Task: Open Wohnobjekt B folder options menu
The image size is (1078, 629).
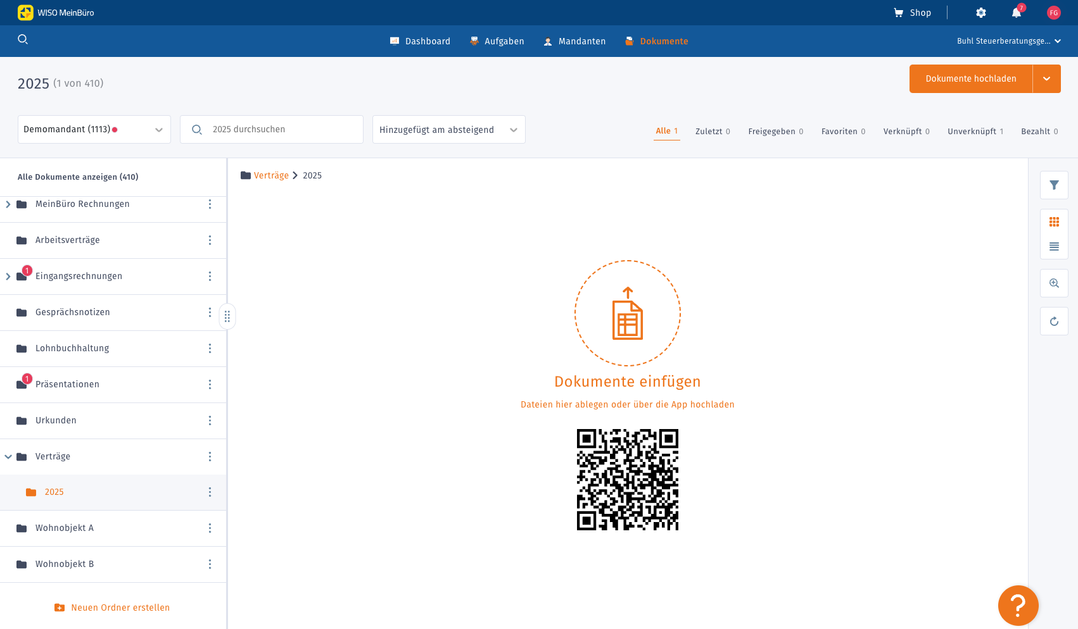Action: tap(210, 564)
